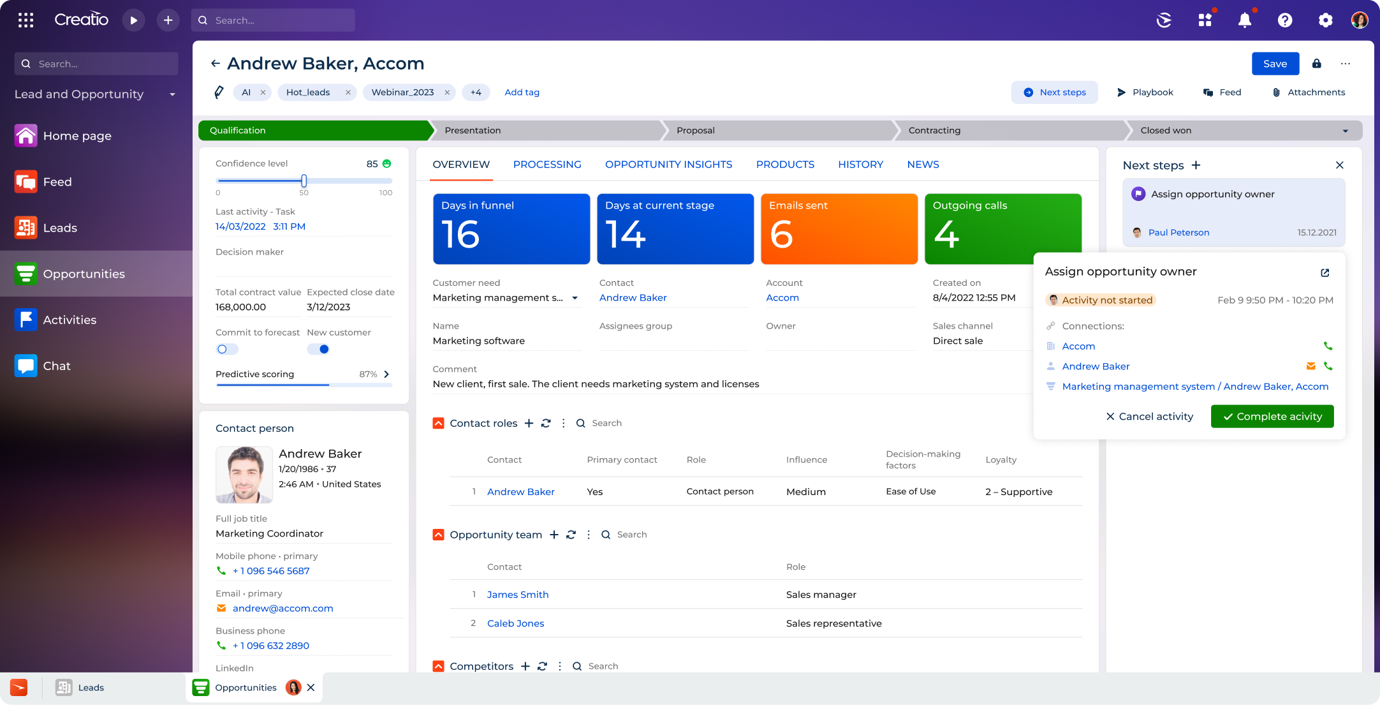Viewport: 1380px width, 705px height.
Task: Email Andrew Baker via the envelope icon
Action: [x=1311, y=366]
